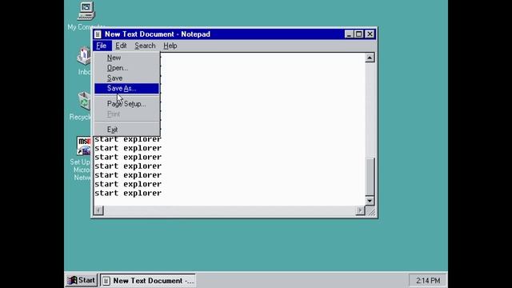Choose Open... from the File menu
The height and width of the screenshot is (288, 512).
point(126,68)
